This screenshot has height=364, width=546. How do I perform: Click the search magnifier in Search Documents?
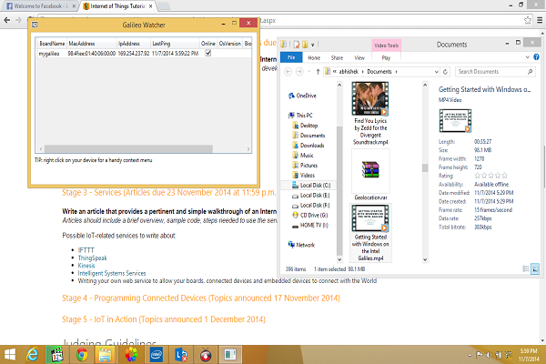tap(530, 71)
